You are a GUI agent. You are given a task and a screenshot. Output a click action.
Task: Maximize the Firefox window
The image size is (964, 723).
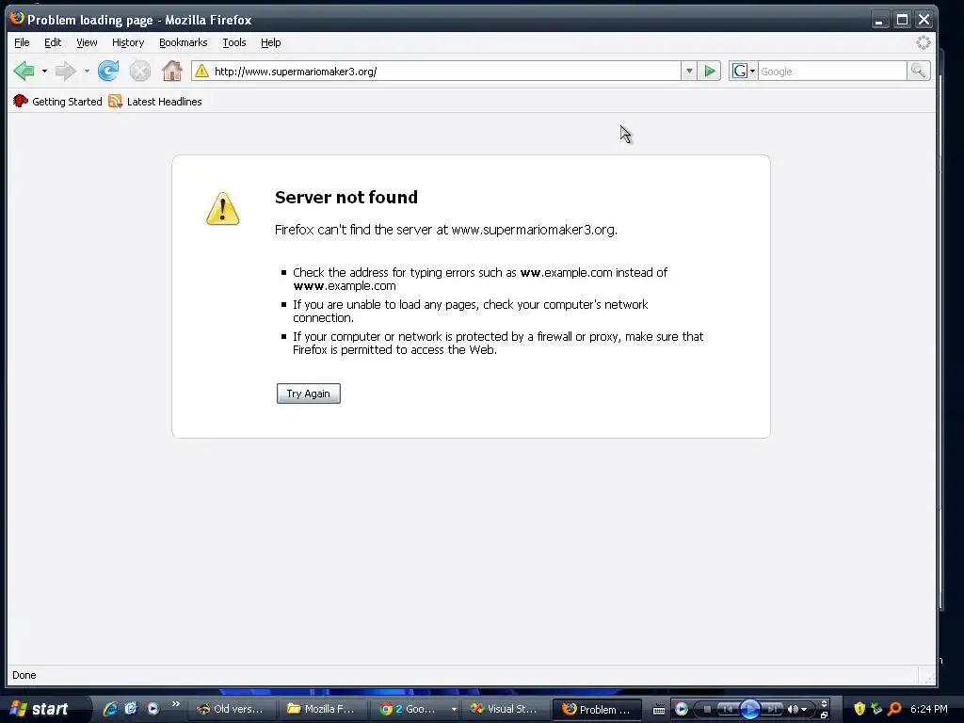tap(902, 20)
